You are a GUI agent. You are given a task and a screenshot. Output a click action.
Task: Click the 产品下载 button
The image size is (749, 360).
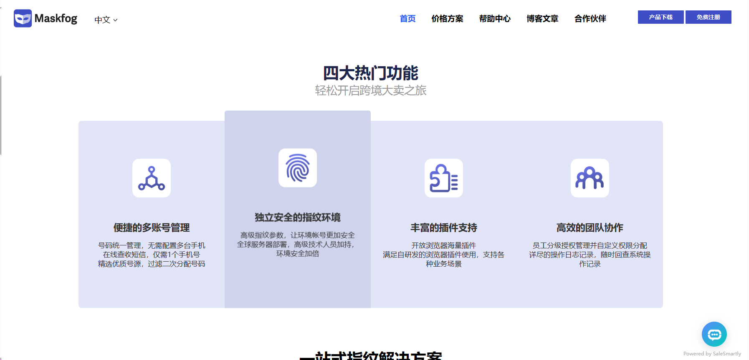tap(660, 17)
